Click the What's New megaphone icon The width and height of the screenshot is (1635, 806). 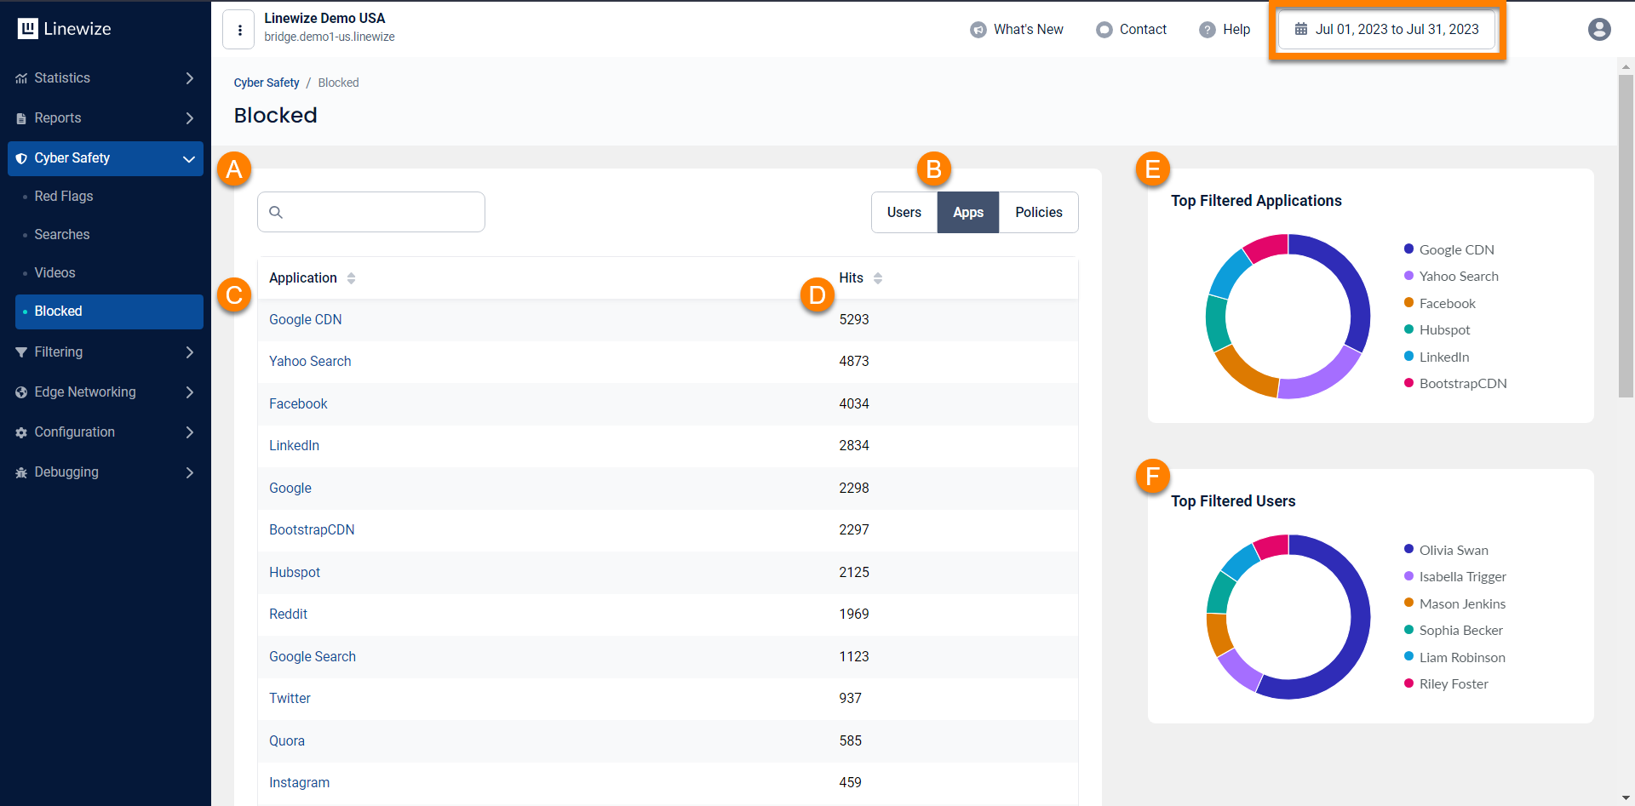pos(978,30)
